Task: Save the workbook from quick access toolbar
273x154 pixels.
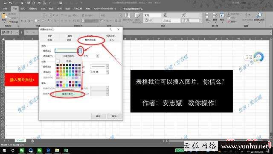Action: [5, 3]
